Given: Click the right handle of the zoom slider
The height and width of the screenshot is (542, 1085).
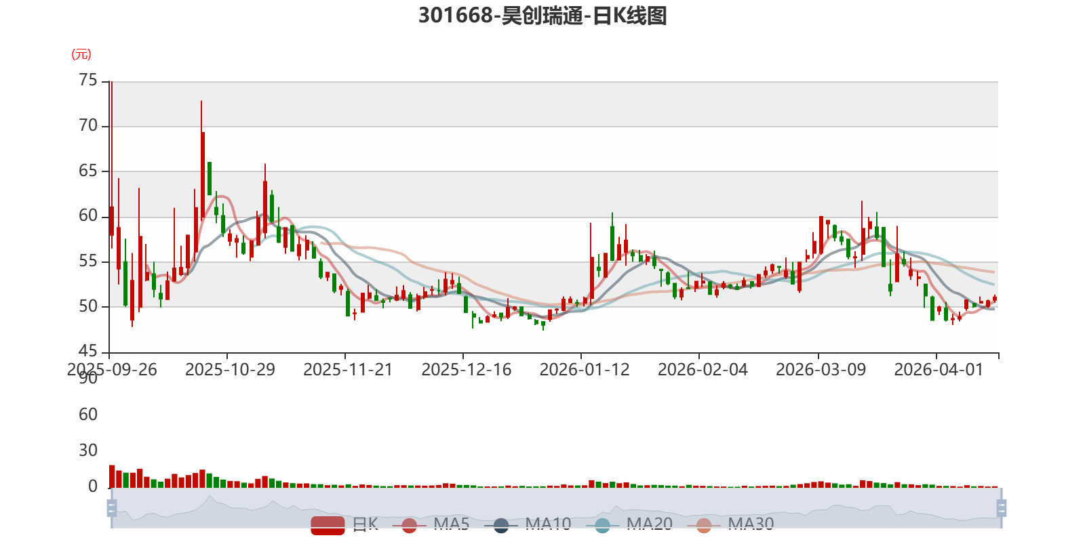Looking at the screenshot, I should pos(1002,507).
